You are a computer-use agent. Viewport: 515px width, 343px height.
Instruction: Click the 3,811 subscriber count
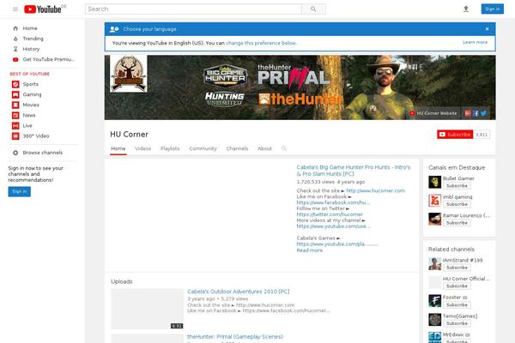(x=482, y=135)
